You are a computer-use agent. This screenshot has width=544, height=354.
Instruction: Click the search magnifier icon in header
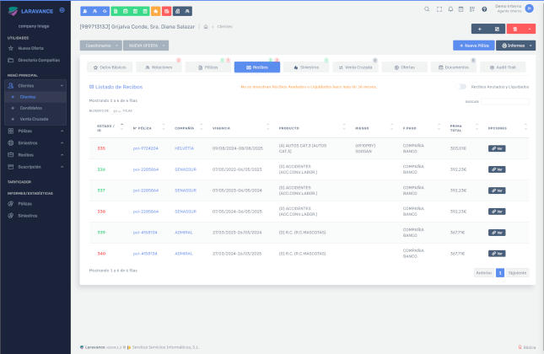point(427,9)
